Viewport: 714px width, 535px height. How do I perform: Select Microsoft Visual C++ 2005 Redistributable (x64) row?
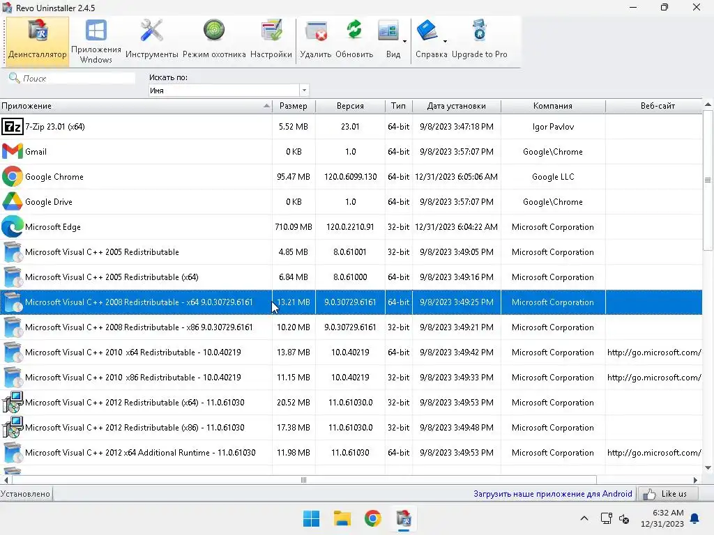tap(351, 277)
